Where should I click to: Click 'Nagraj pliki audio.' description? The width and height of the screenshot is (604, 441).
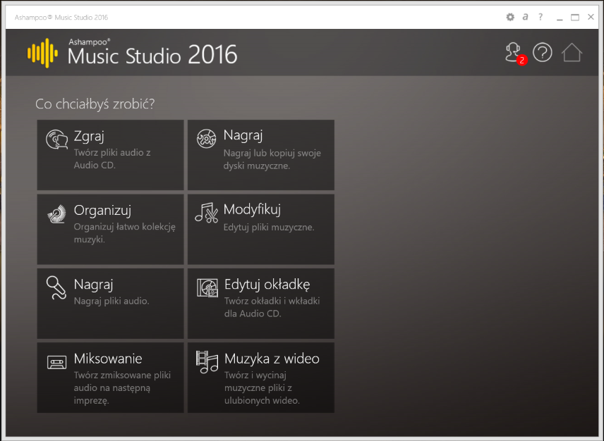point(111,301)
